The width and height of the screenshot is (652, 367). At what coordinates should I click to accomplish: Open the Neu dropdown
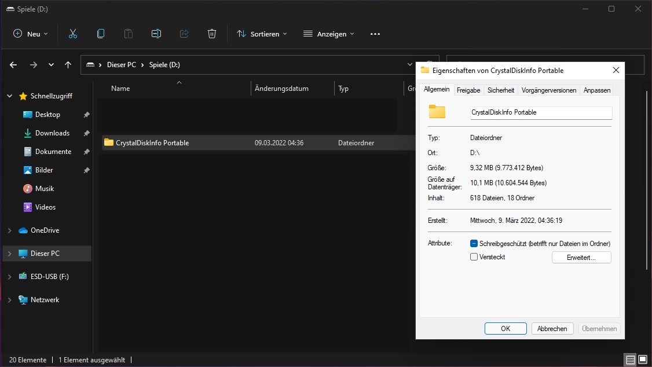[x=30, y=34]
